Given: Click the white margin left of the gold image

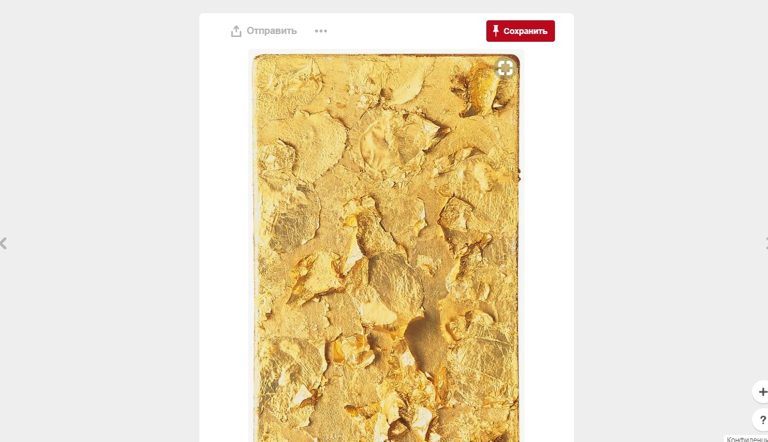Looking at the screenshot, I should (x=224, y=239).
